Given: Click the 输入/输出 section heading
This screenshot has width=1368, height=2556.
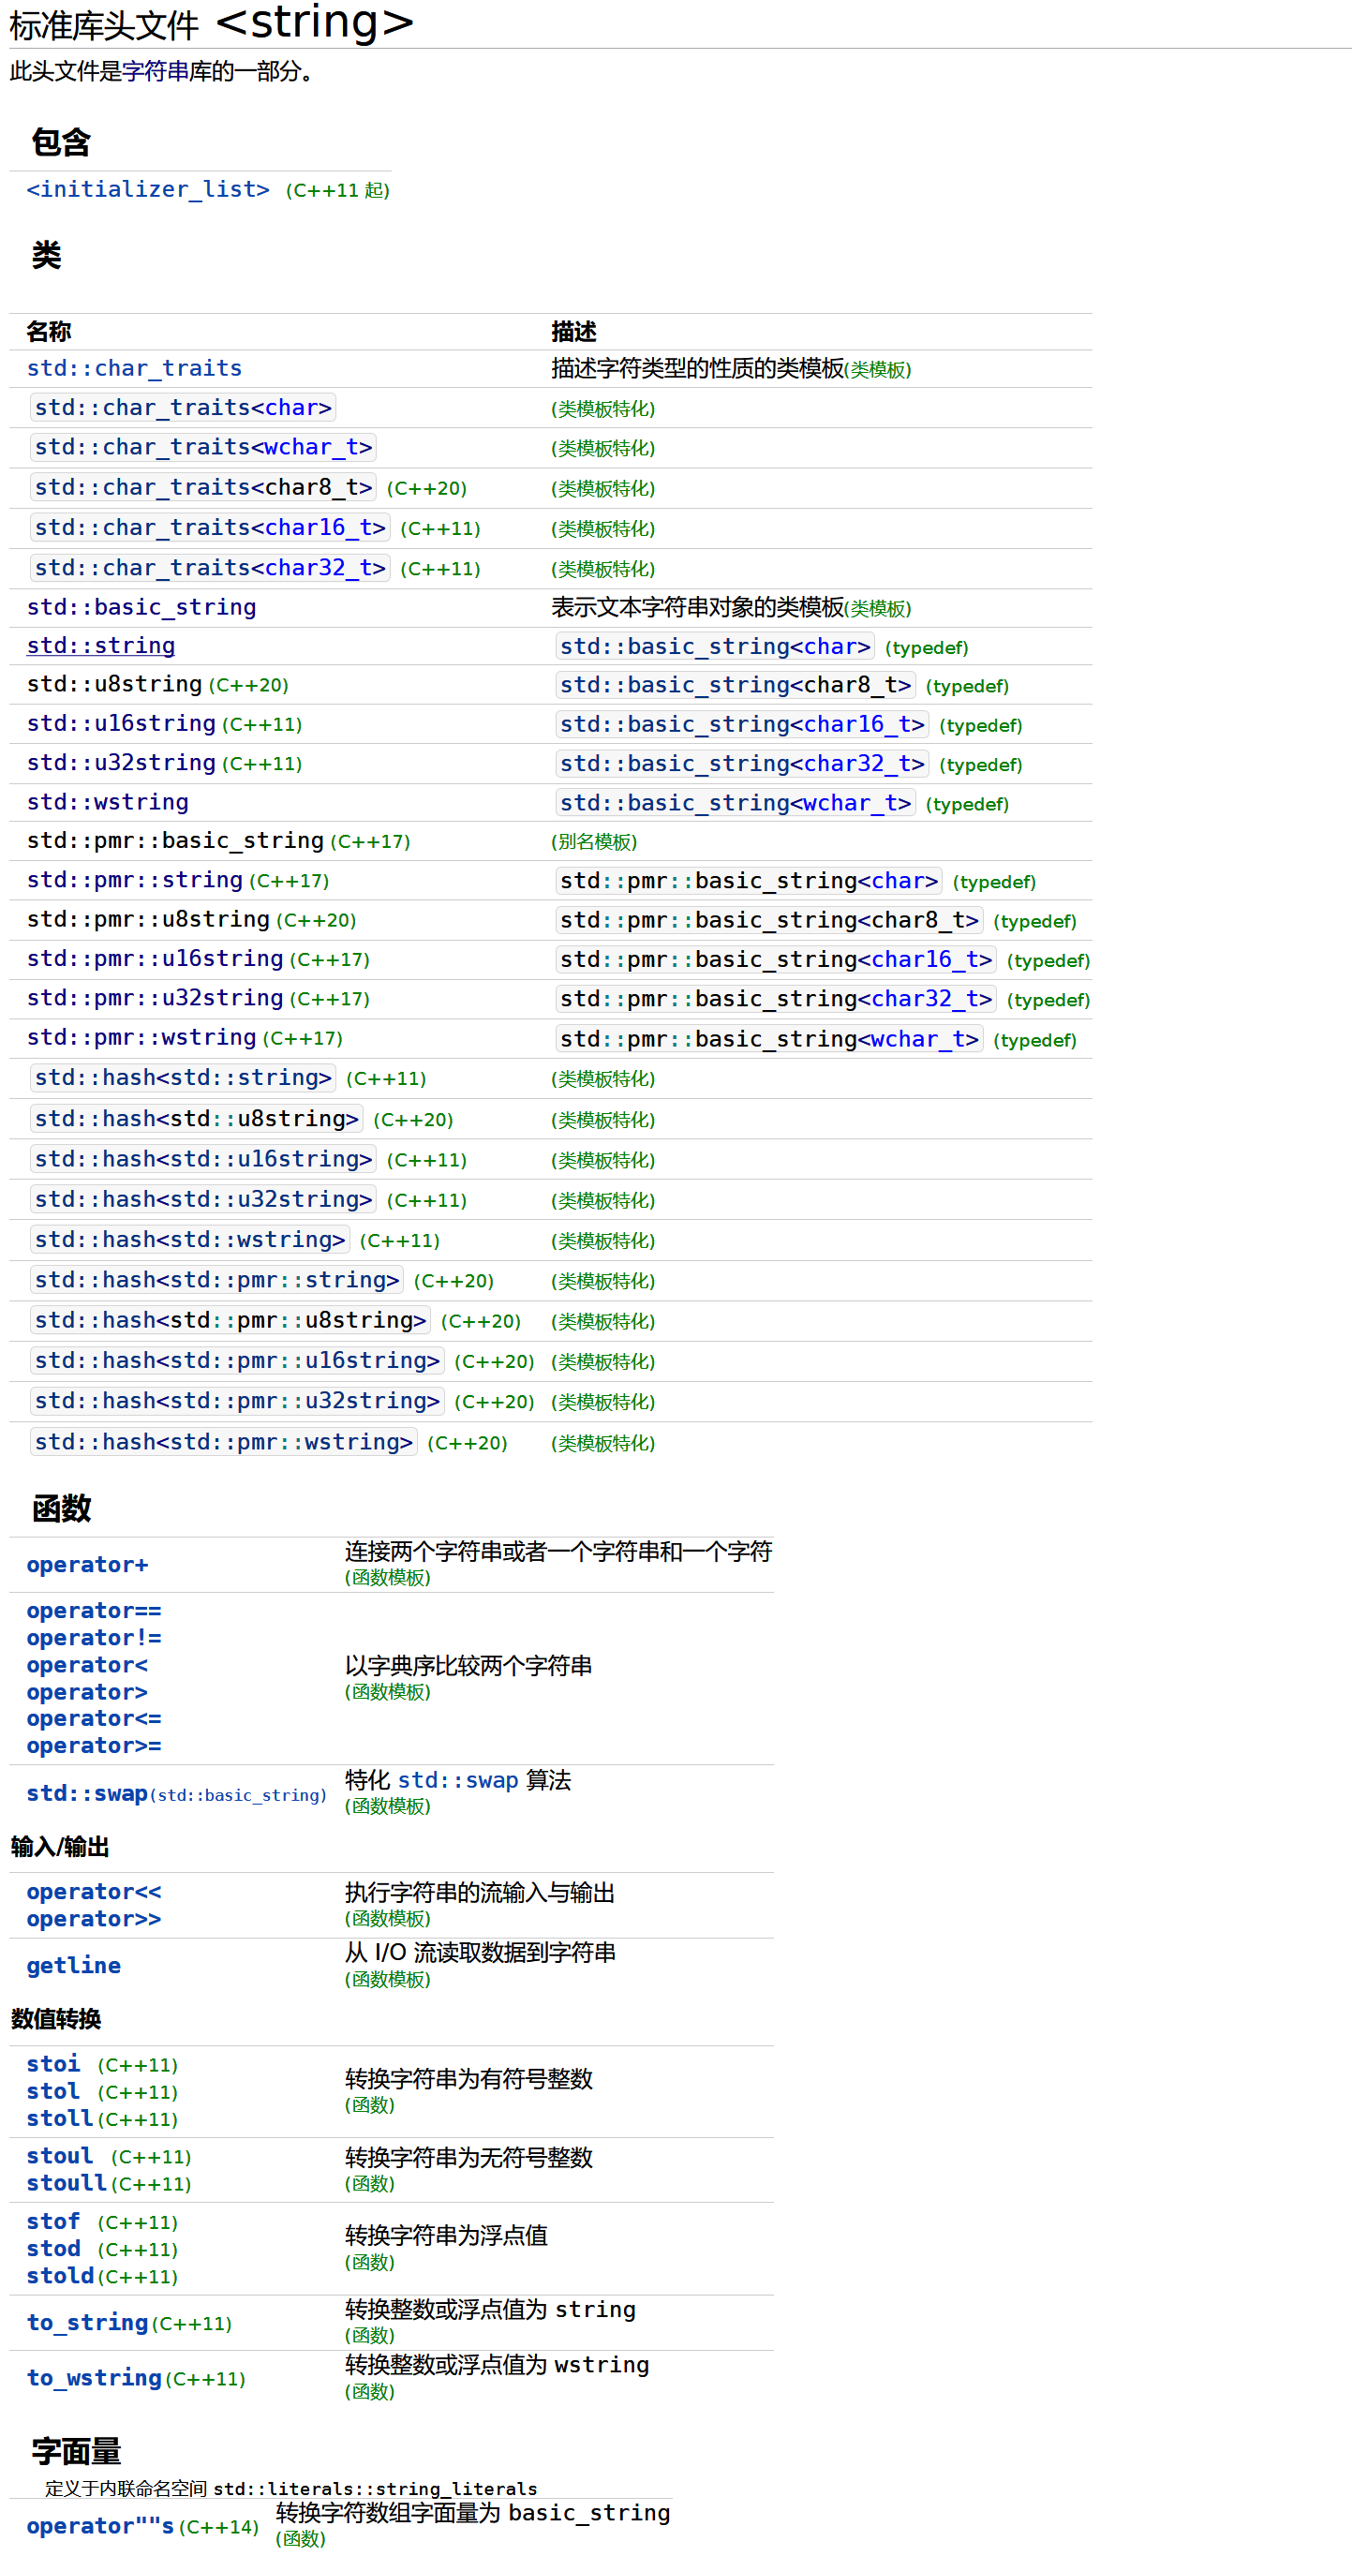Looking at the screenshot, I should [60, 1848].
